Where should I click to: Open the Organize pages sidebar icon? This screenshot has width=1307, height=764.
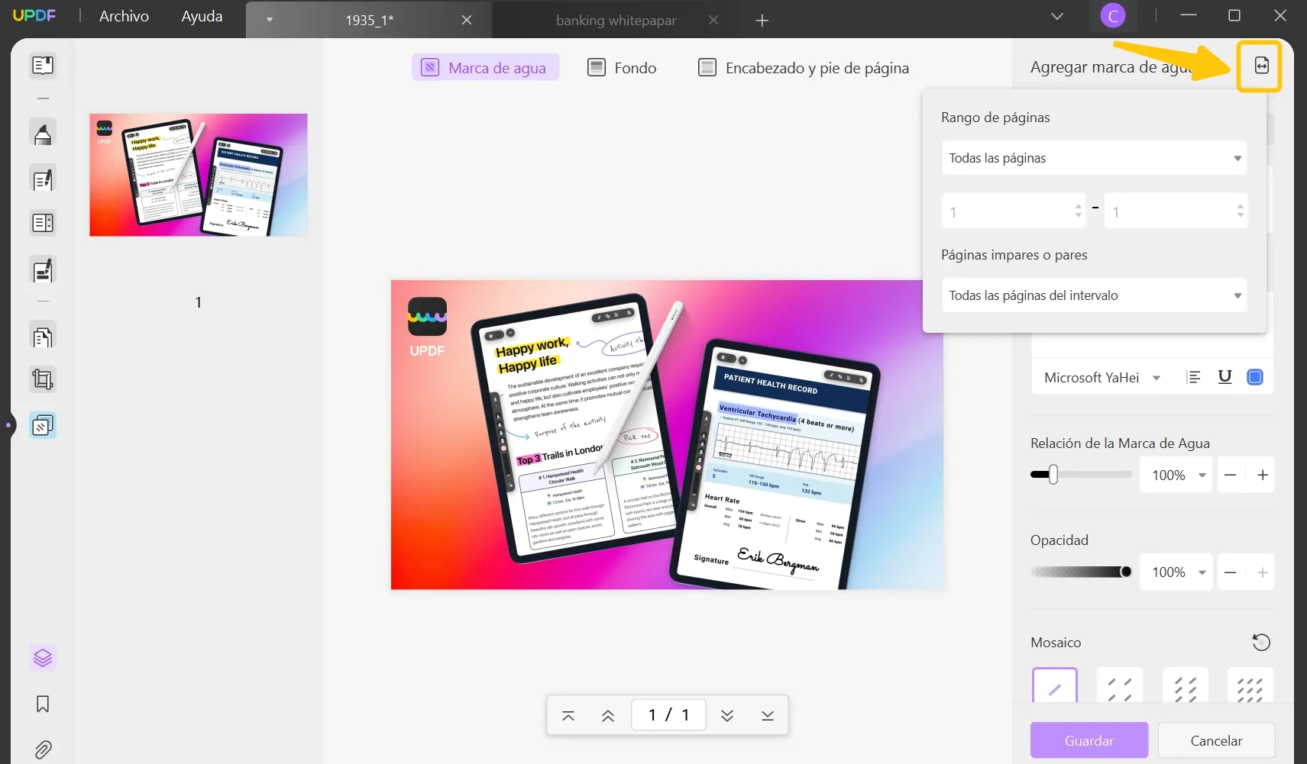(x=43, y=223)
